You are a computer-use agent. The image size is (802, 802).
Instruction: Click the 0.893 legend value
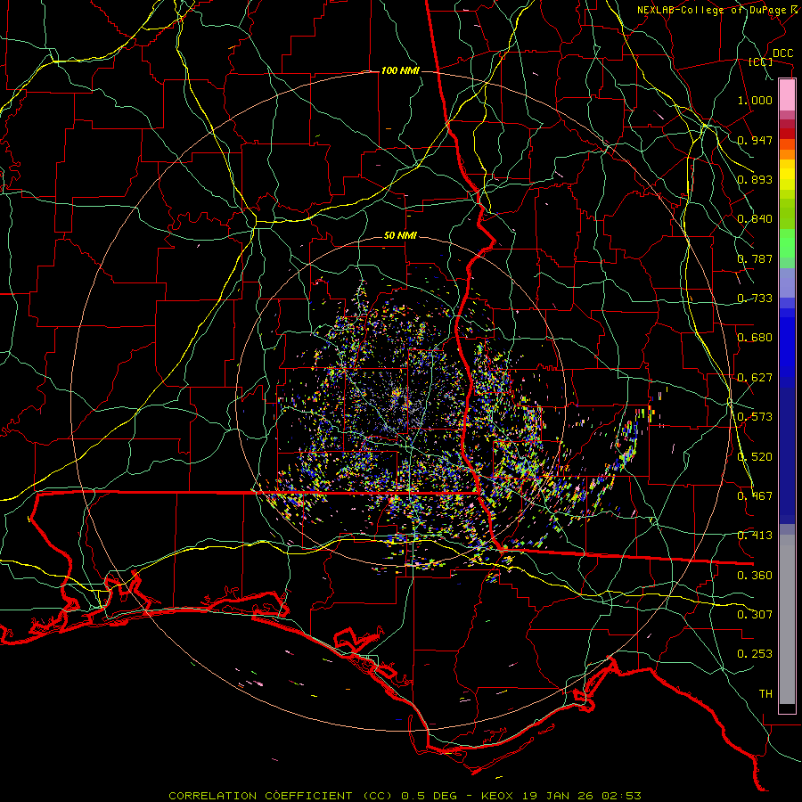coord(755,179)
